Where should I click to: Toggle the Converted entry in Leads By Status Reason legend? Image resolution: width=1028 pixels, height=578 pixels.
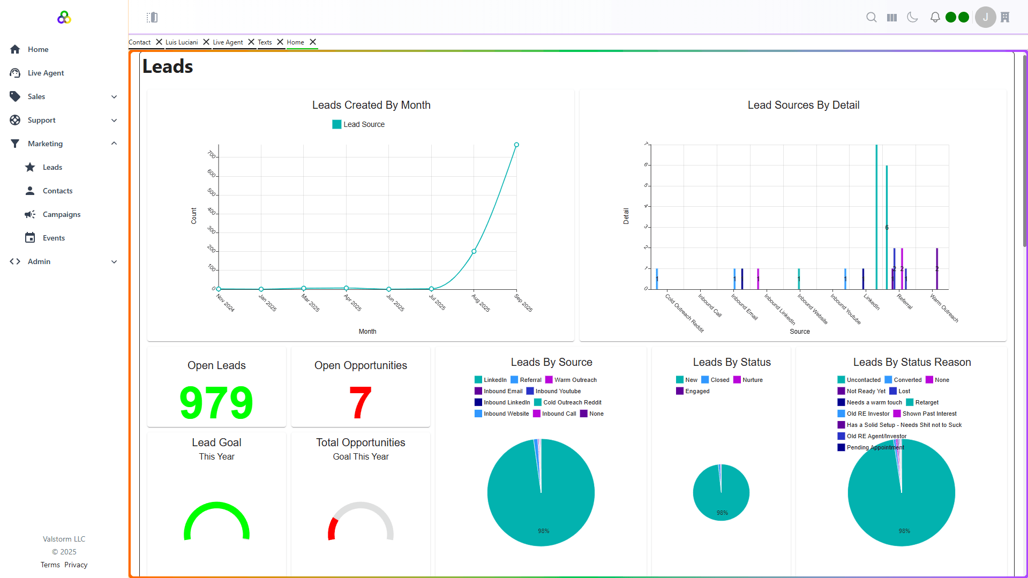click(x=904, y=379)
